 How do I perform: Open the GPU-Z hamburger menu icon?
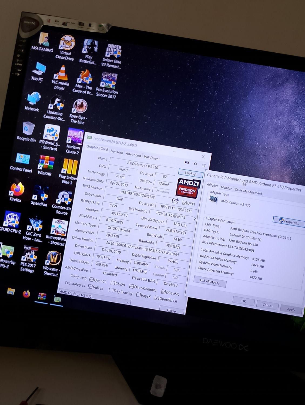pos(204,165)
